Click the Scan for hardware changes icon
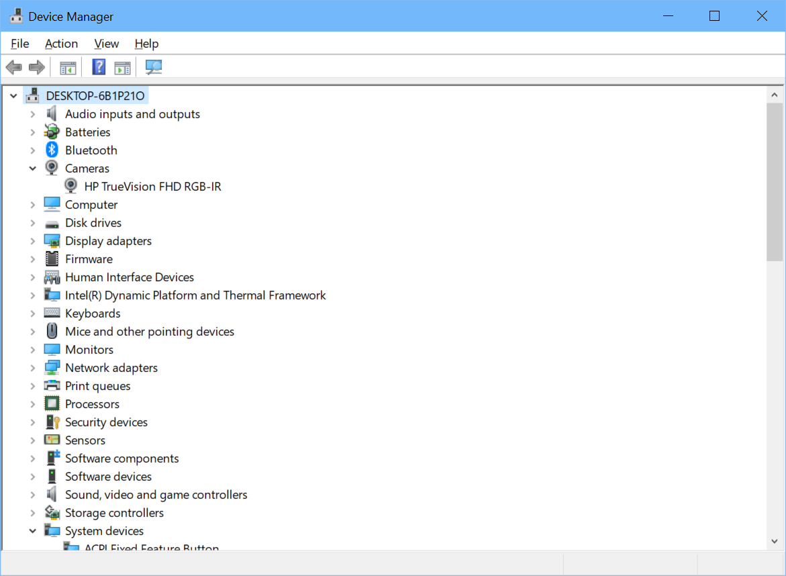The height and width of the screenshot is (576, 786). pos(153,66)
